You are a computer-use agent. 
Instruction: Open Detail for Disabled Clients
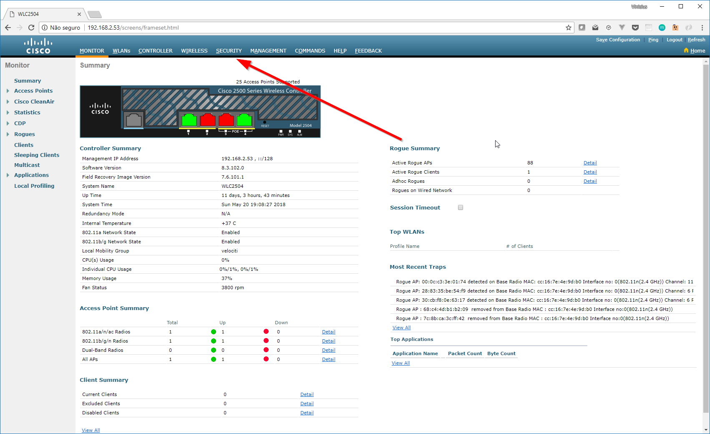pos(307,413)
